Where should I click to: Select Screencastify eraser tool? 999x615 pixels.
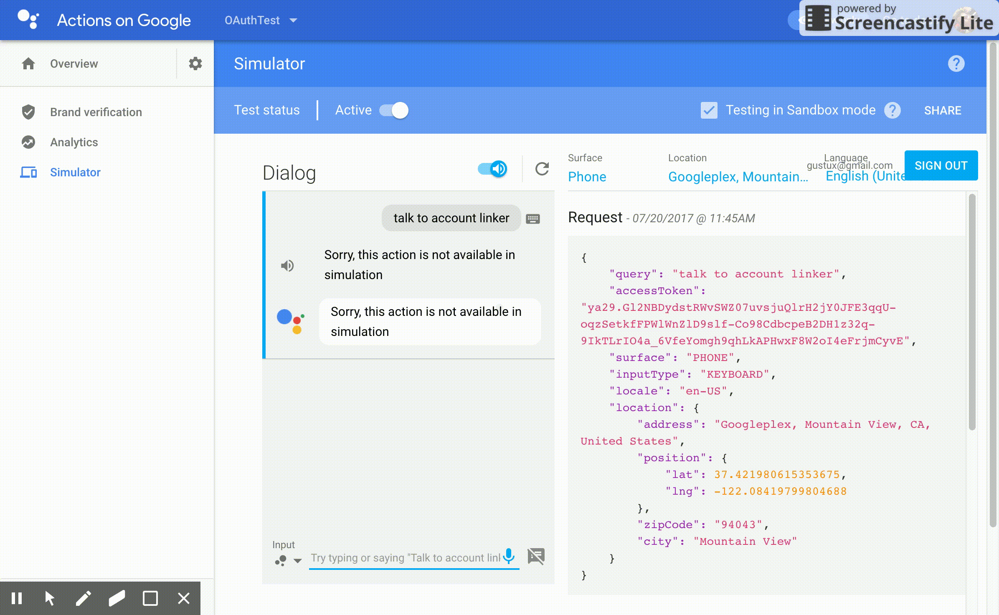(x=117, y=598)
